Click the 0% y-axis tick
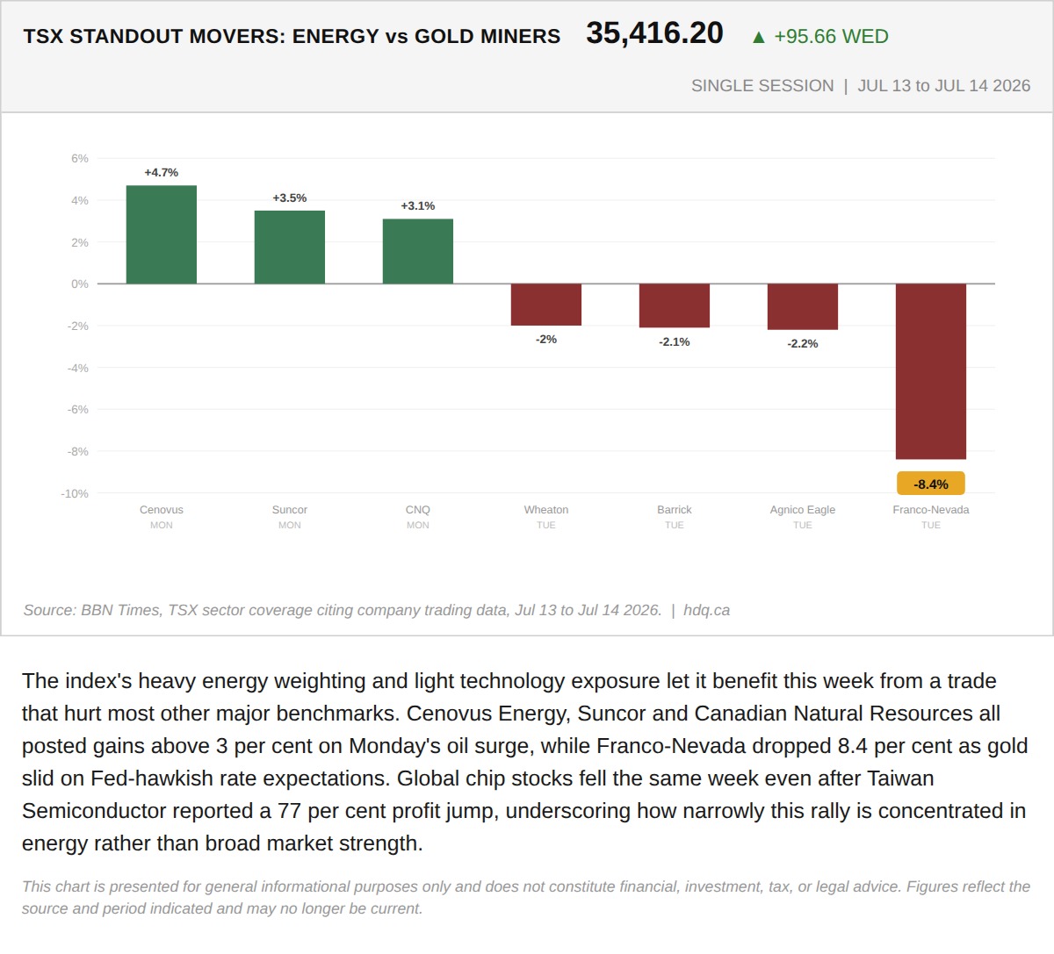The width and height of the screenshot is (1054, 954). coord(80,283)
